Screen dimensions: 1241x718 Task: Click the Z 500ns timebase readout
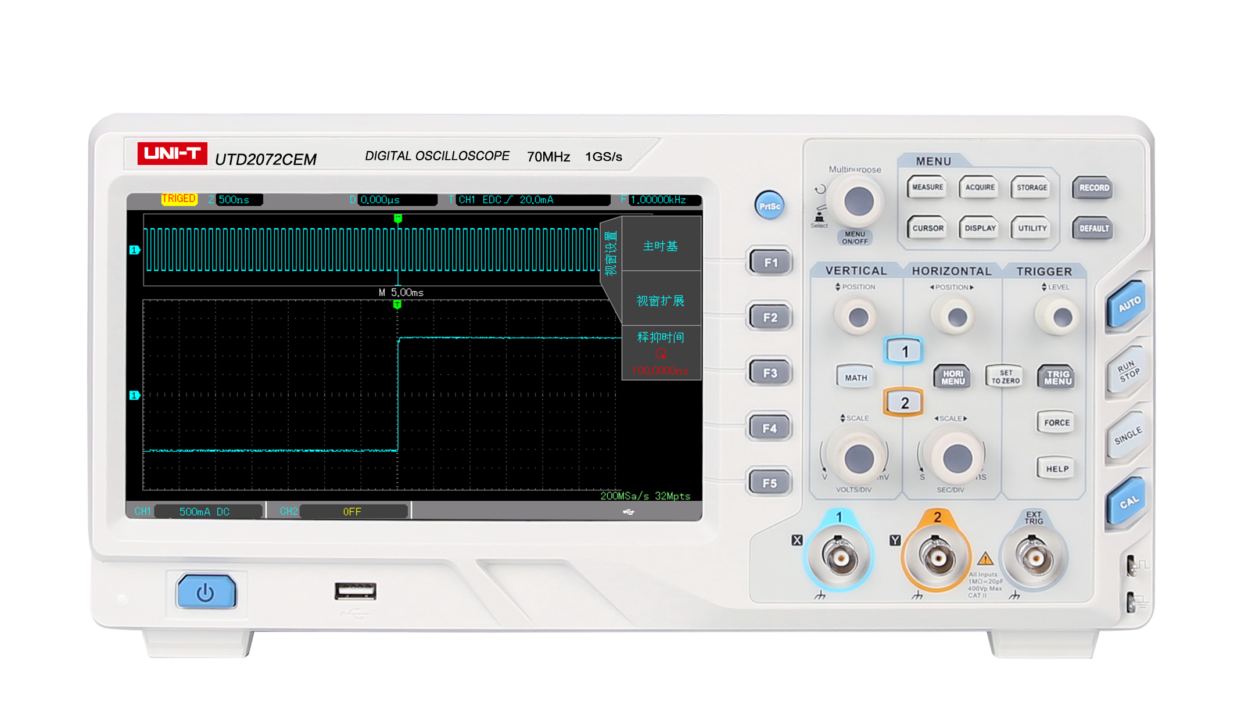(235, 199)
